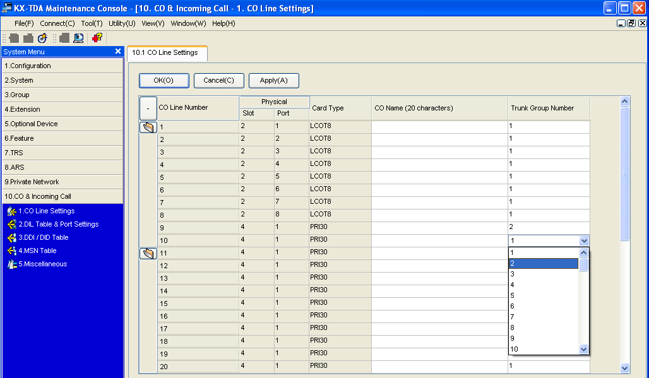Viewport: 649px width, 378px height.
Task: Click table vertical scrollbar down arrow
Action: [x=624, y=368]
